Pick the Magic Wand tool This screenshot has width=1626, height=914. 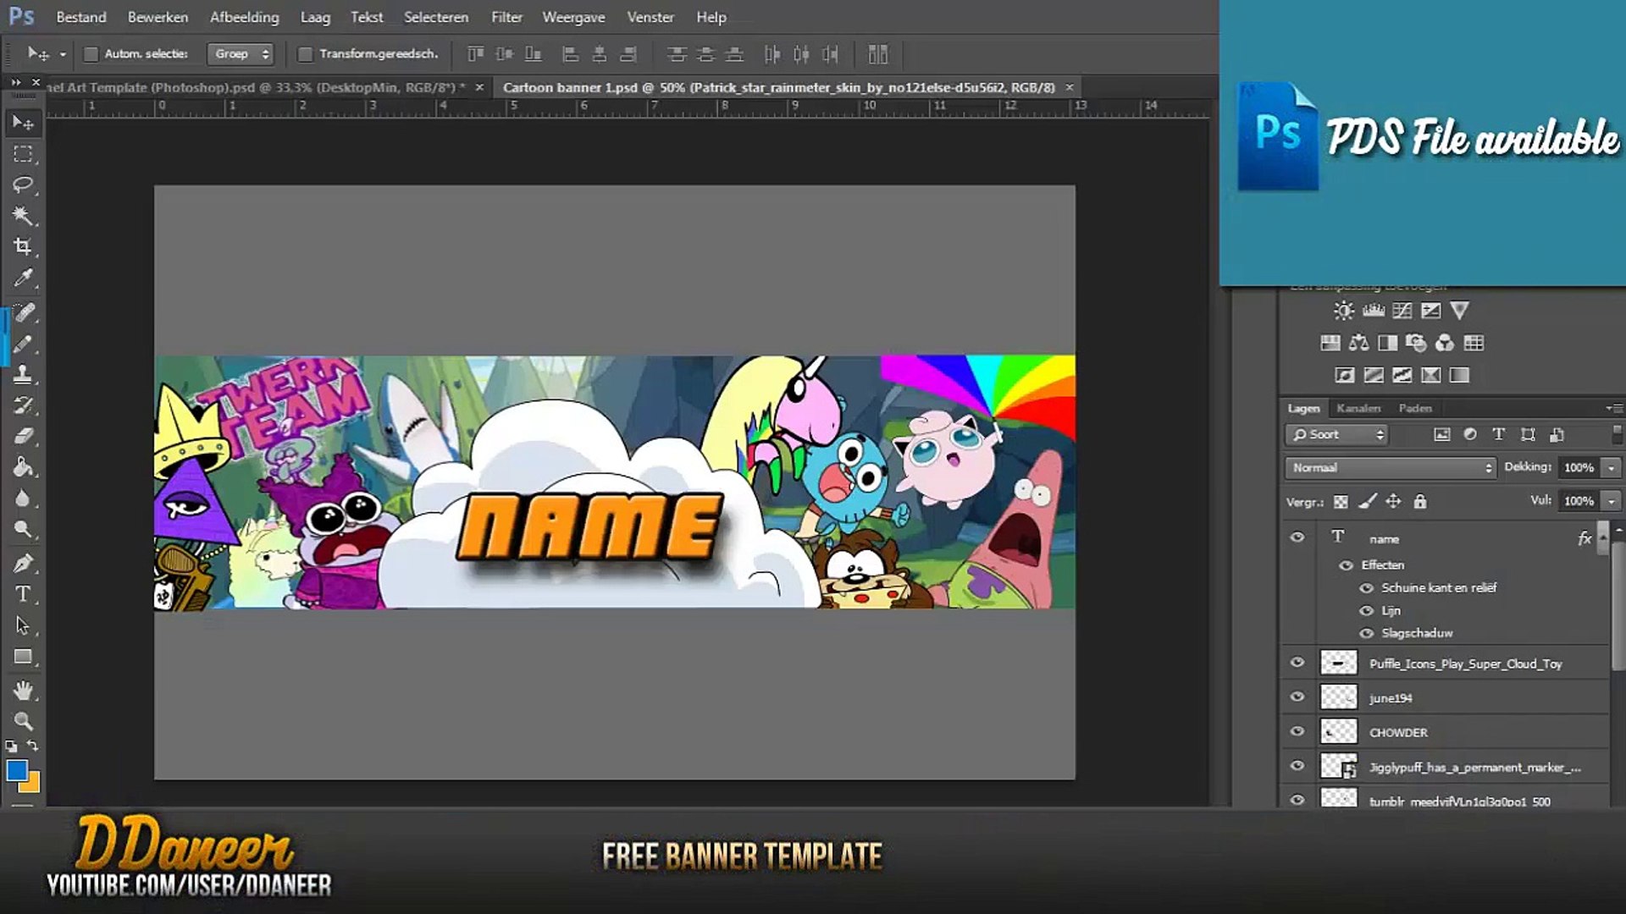(x=23, y=216)
